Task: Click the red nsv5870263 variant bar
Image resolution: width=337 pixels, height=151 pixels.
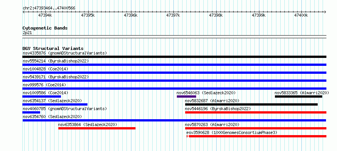Action: (x=256, y=128)
